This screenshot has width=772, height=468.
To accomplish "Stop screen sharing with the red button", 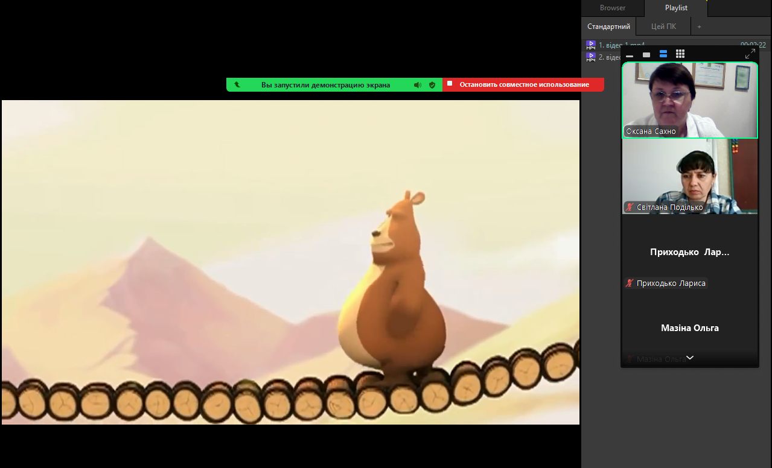I will [x=523, y=85].
